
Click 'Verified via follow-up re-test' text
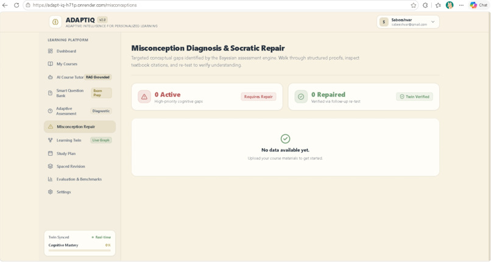click(336, 102)
